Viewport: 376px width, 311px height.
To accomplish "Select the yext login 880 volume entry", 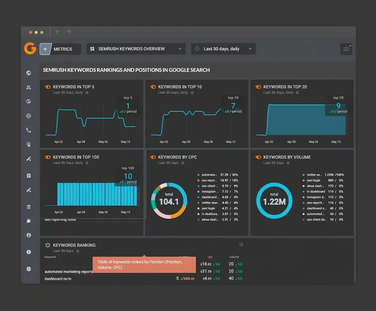I will pyautogui.click(x=323, y=180).
